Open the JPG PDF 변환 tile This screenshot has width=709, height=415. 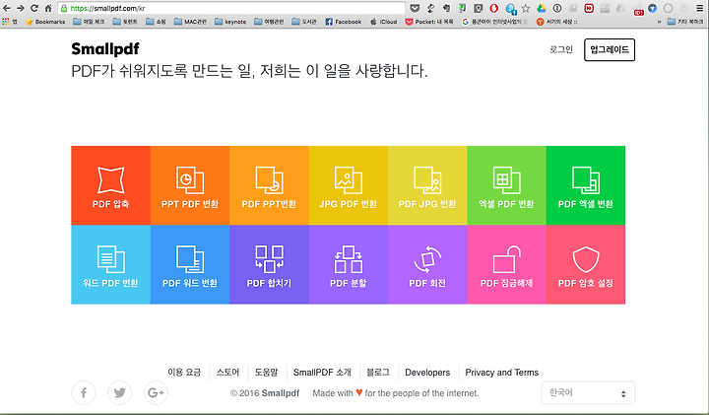coord(349,185)
